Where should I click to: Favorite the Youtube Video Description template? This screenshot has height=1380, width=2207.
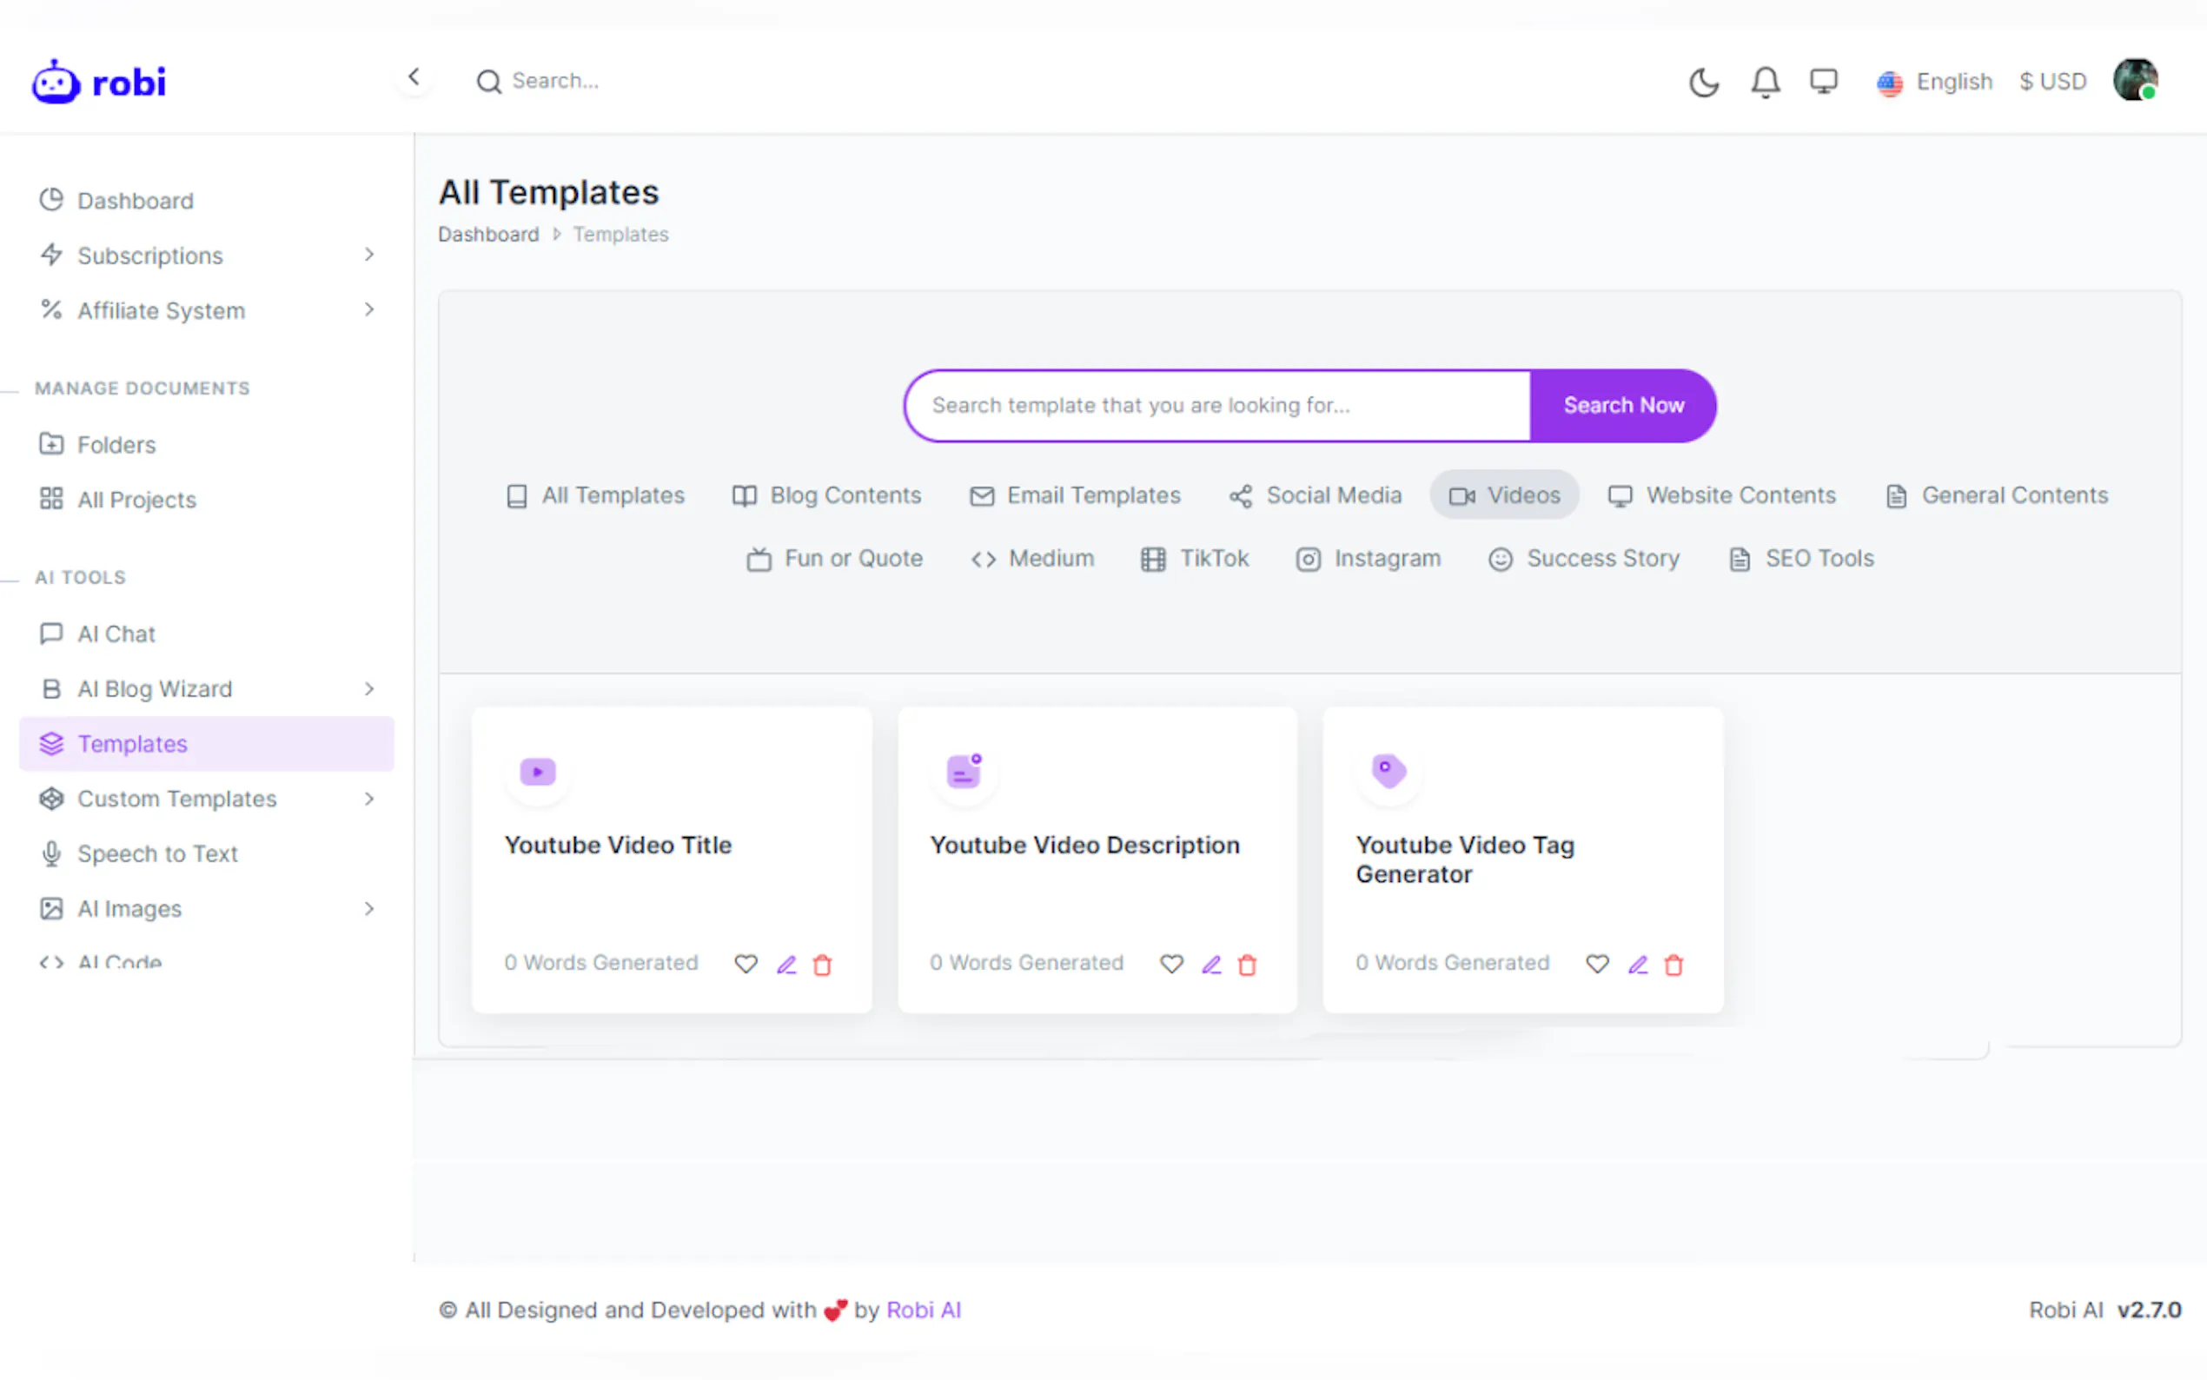tap(1170, 964)
